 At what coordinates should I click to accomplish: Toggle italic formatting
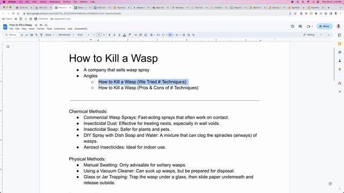[114, 35]
